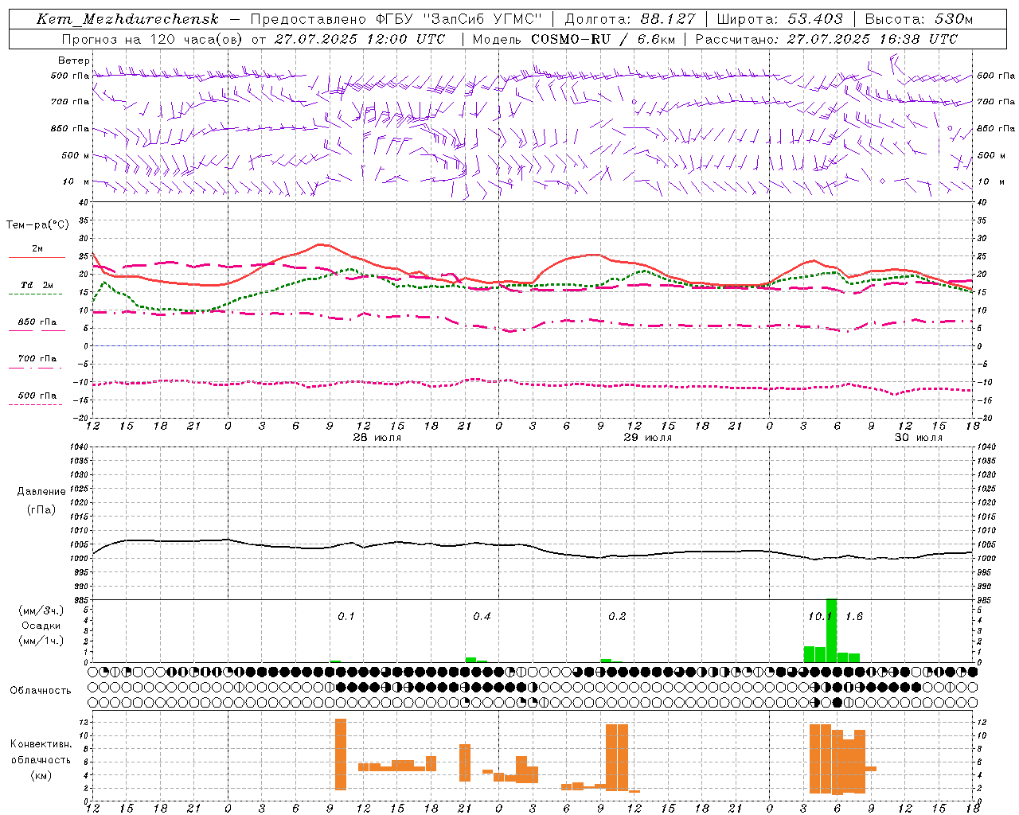The width and height of the screenshot is (1019, 815).
Task: Select the model name COSMO-RU / 6.6км
Action: coord(603,38)
